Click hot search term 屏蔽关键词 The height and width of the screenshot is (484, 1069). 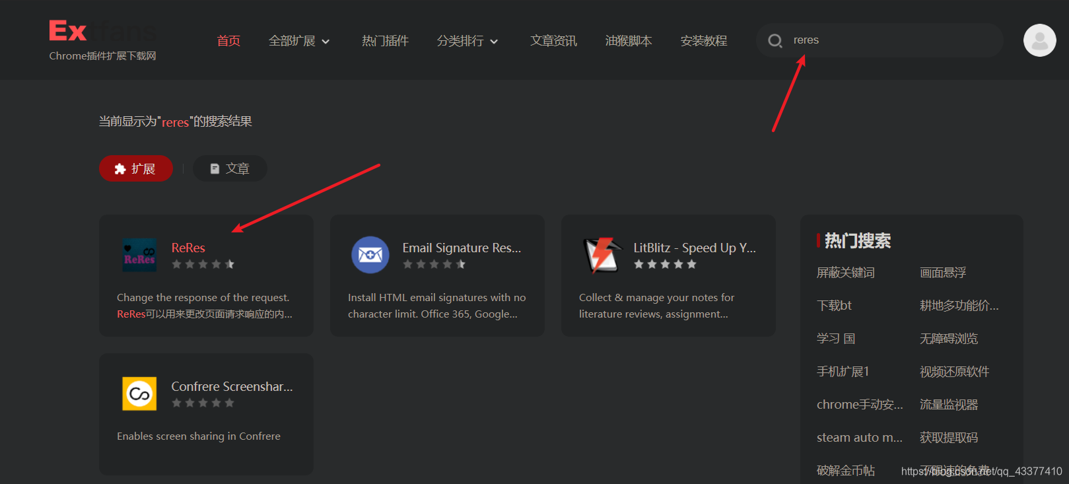[846, 272]
